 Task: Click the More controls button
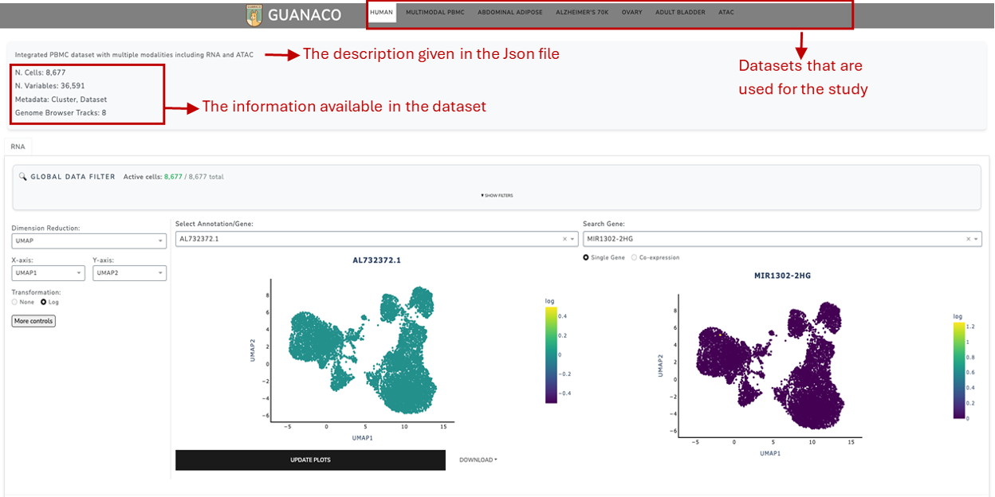coord(33,321)
